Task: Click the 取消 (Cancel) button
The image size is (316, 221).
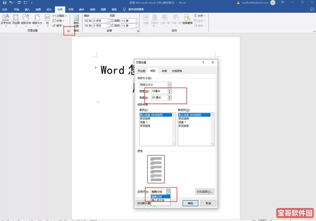Action: coord(208,203)
